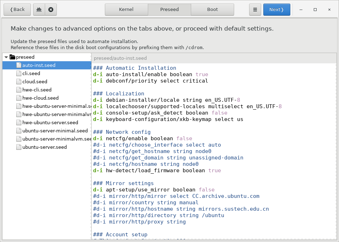This screenshot has width=339, height=242.
Task: Click the auto-inst.seed file icon
Action: click(19, 65)
